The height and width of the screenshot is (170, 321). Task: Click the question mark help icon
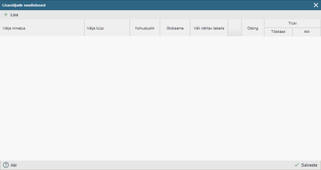click(x=6, y=165)
